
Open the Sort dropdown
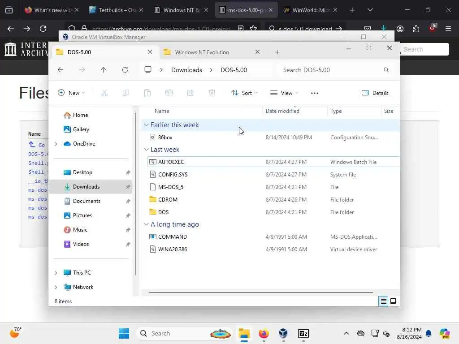244,93
